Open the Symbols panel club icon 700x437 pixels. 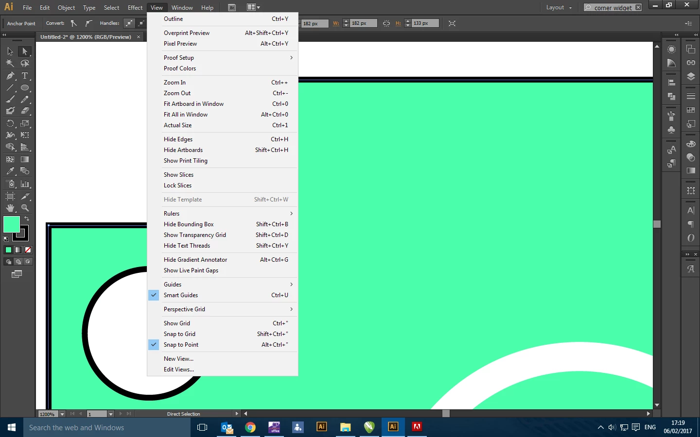pyautogui.click(x=671, y=130)
